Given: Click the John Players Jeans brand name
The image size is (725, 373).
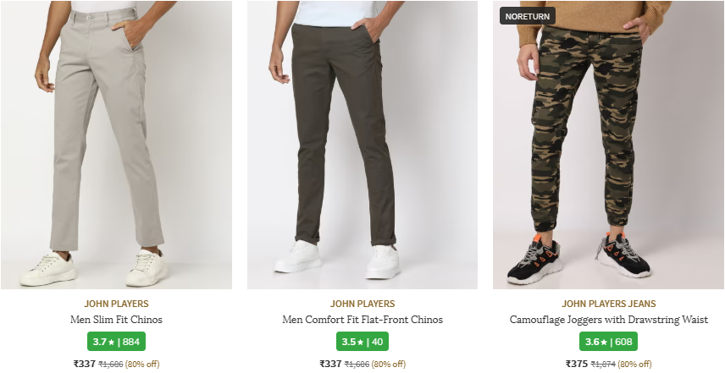Looking at the screenshot, I should [x=608, y=304].
